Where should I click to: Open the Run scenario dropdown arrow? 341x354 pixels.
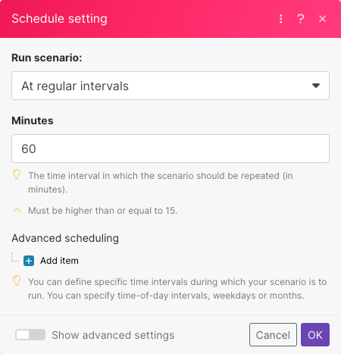tap(316, 86)
